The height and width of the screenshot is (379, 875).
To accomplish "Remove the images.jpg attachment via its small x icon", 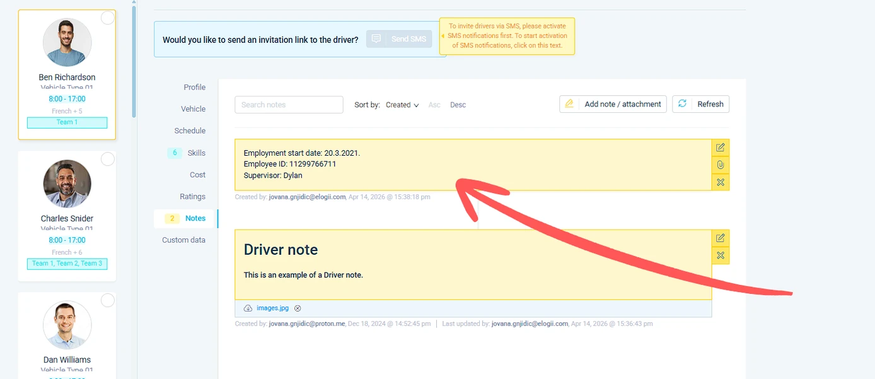I will point(298,308).
